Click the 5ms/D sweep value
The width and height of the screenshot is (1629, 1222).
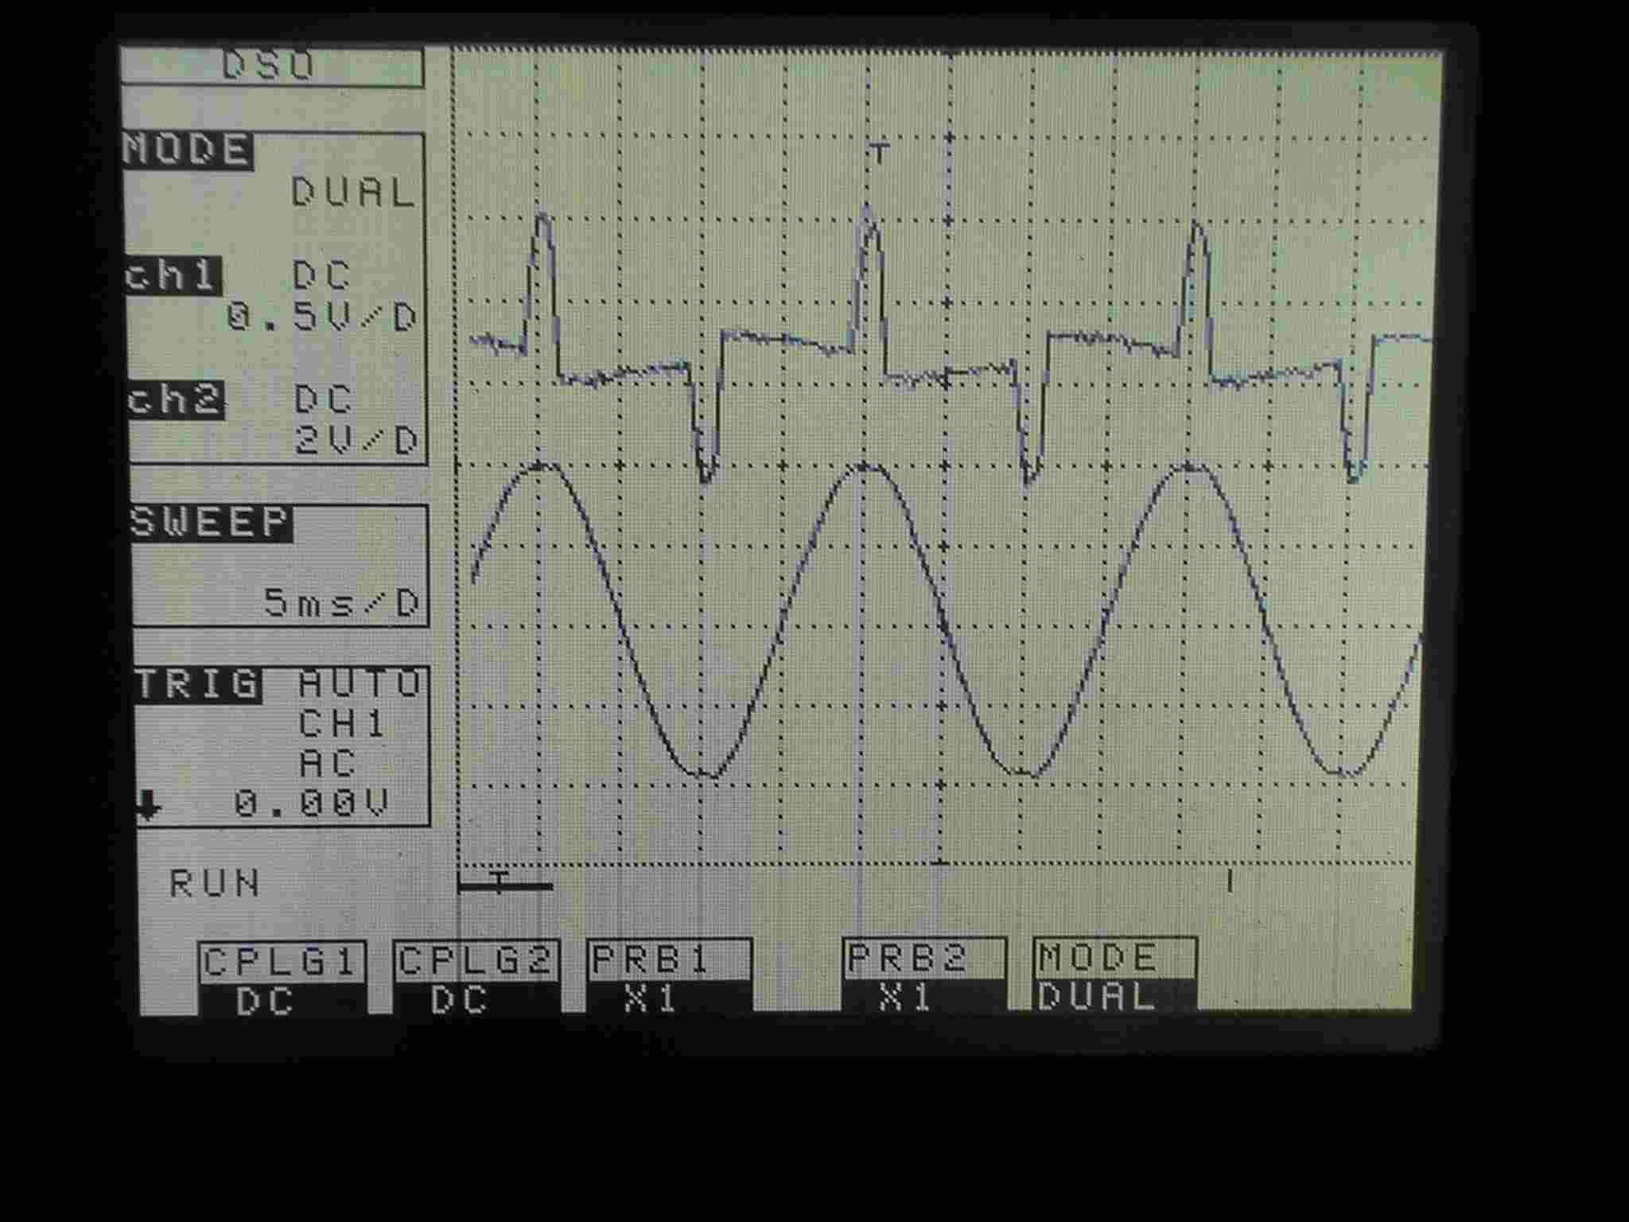point(342,604)
